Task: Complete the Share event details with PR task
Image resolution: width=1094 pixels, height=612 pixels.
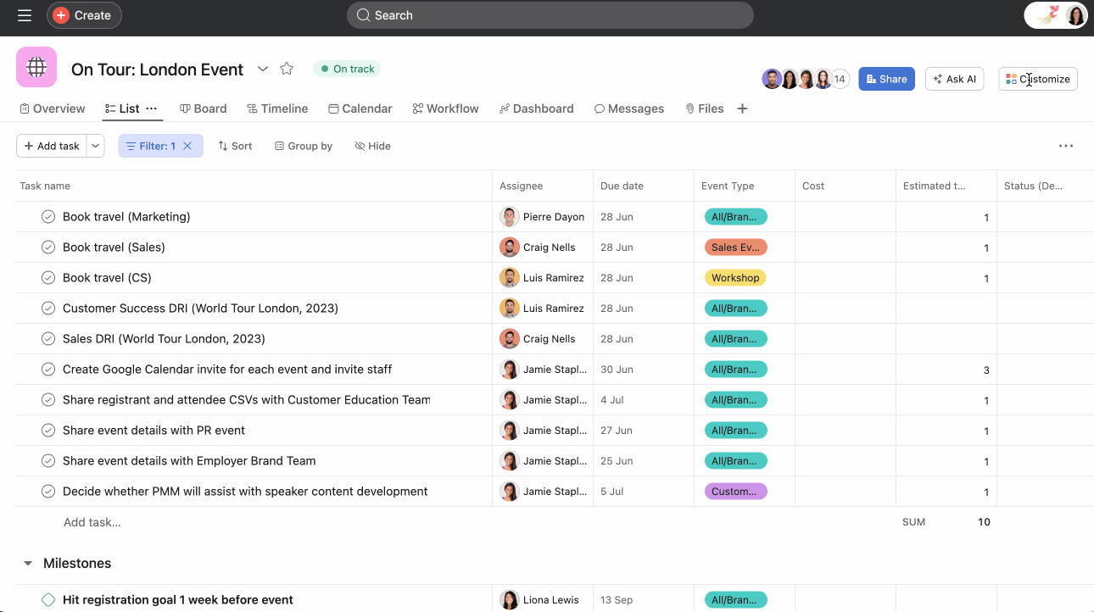Action: (x=48, y=431)
